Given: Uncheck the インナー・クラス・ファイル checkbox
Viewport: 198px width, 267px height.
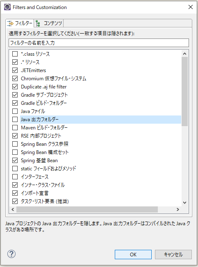Looking at the screenshot, I should (x=15, y=185).
